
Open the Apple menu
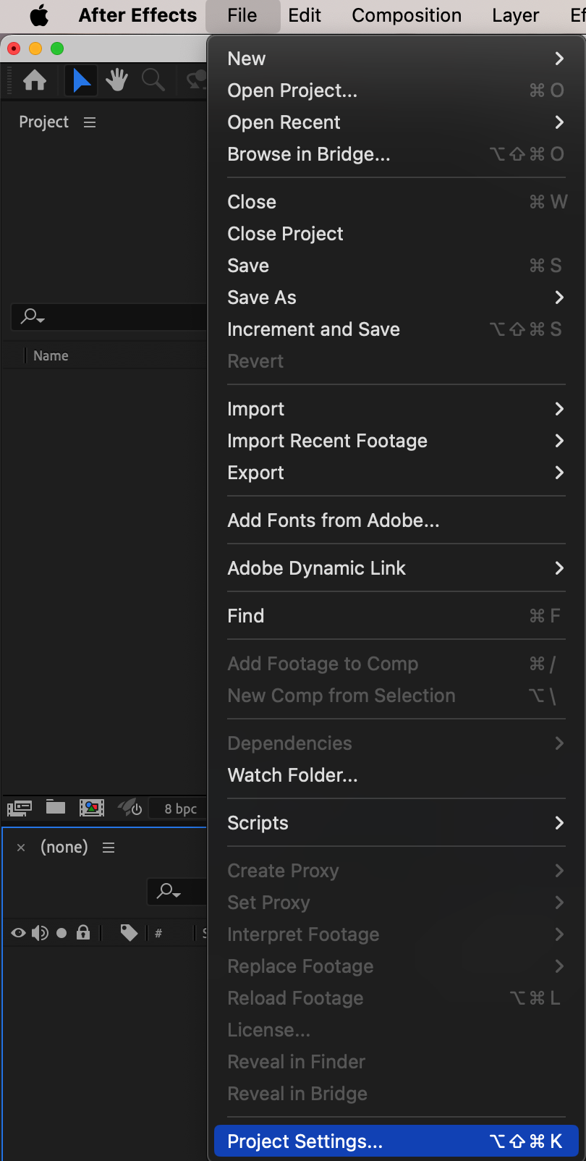39,15
